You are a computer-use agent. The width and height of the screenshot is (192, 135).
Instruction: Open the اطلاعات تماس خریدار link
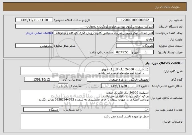coord(39,33)
